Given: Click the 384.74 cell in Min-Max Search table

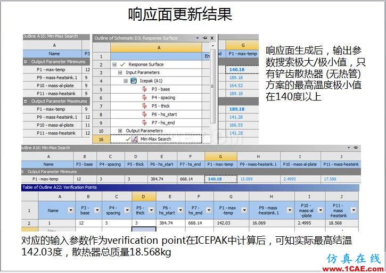Looking at the screenshot, I should tap(162, 179).
